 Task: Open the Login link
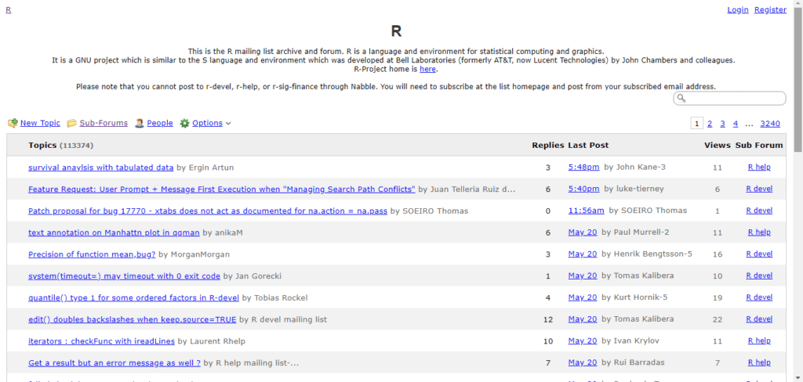(737, 9)
